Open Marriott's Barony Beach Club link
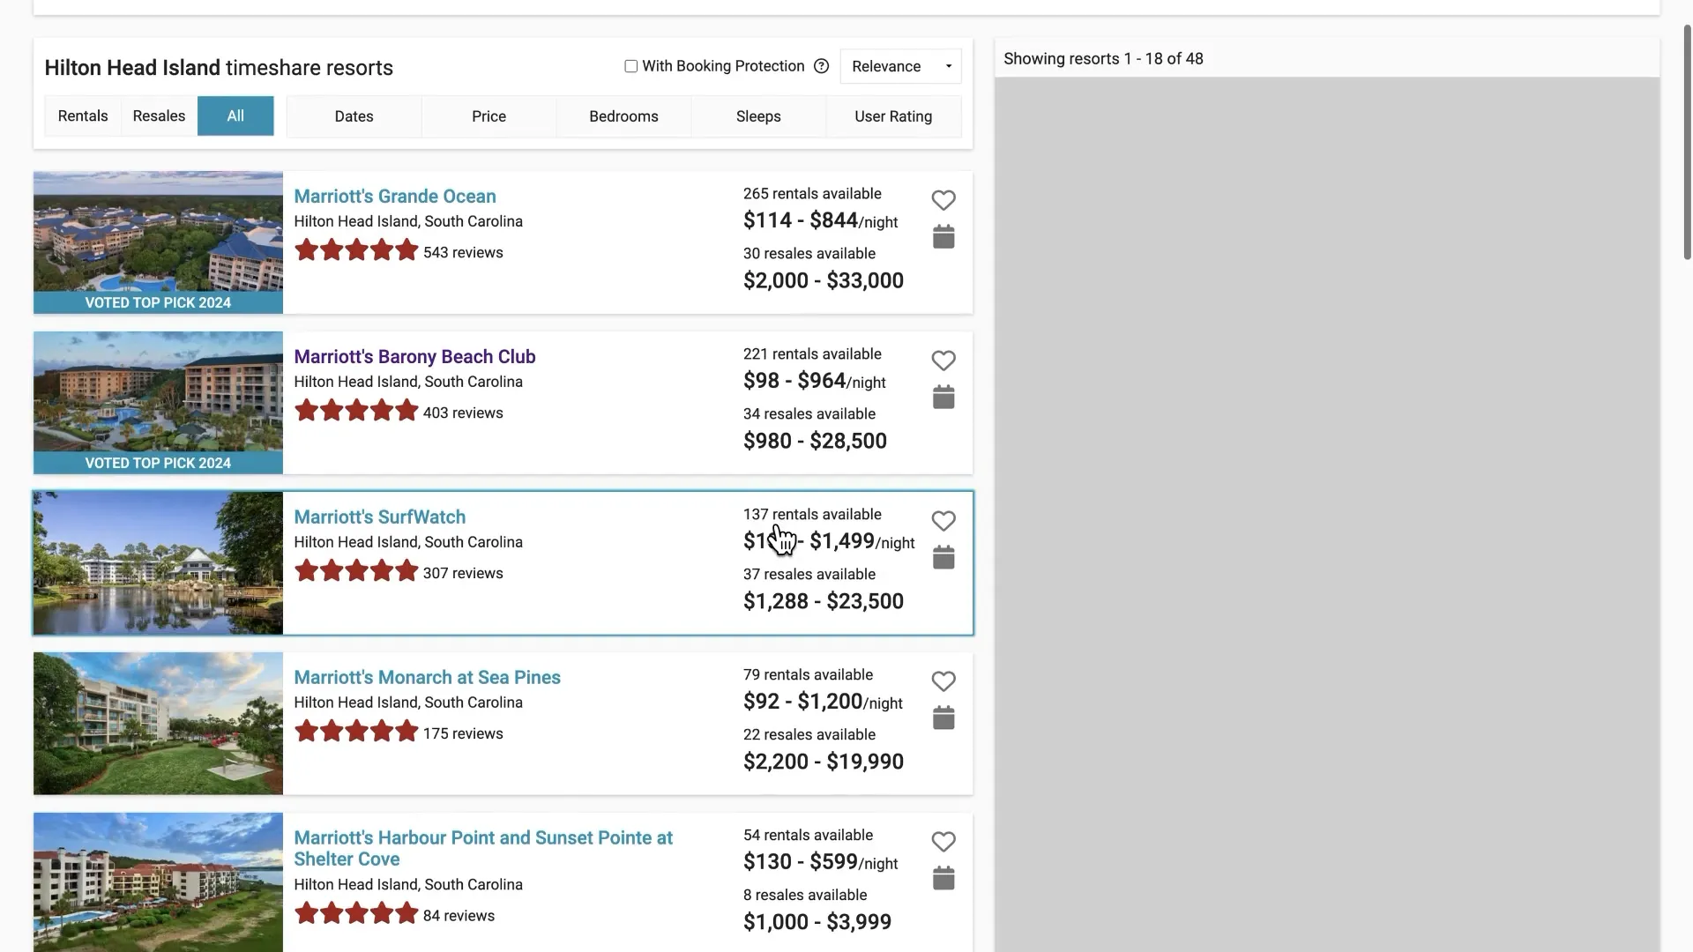 [x=414, y=357]
